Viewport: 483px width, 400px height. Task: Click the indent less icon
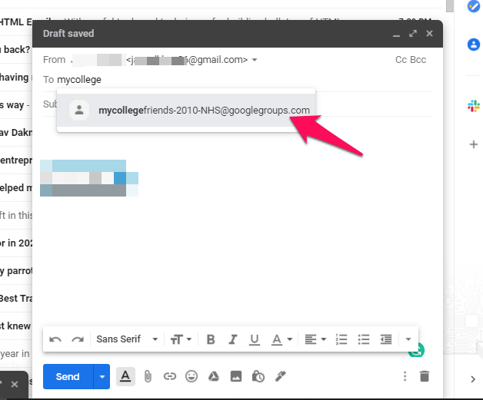coord(386,339)
